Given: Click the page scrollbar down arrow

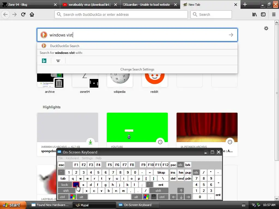Looking at the screenshot, I should pos(277,198).
